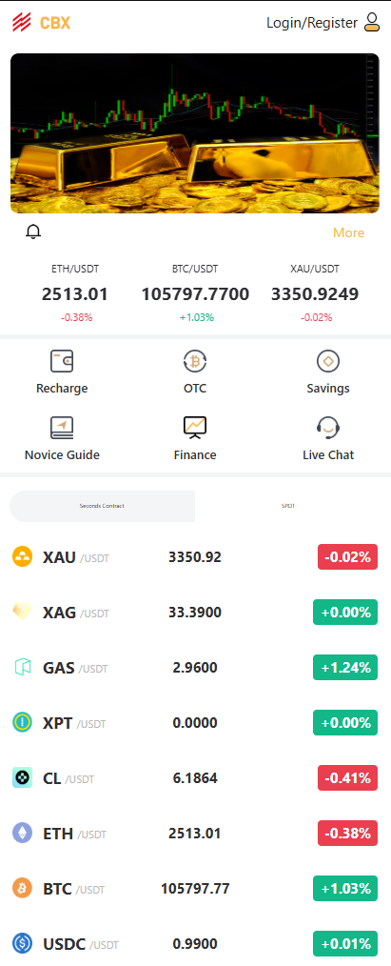Switch to Seconds Contract tab
Viewport: 391px width, 966px height.
[x=102, y=506]
